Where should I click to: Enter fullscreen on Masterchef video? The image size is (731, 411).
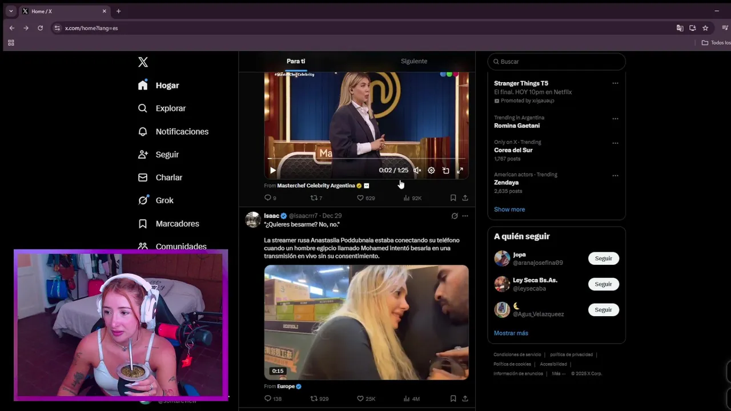460,170
